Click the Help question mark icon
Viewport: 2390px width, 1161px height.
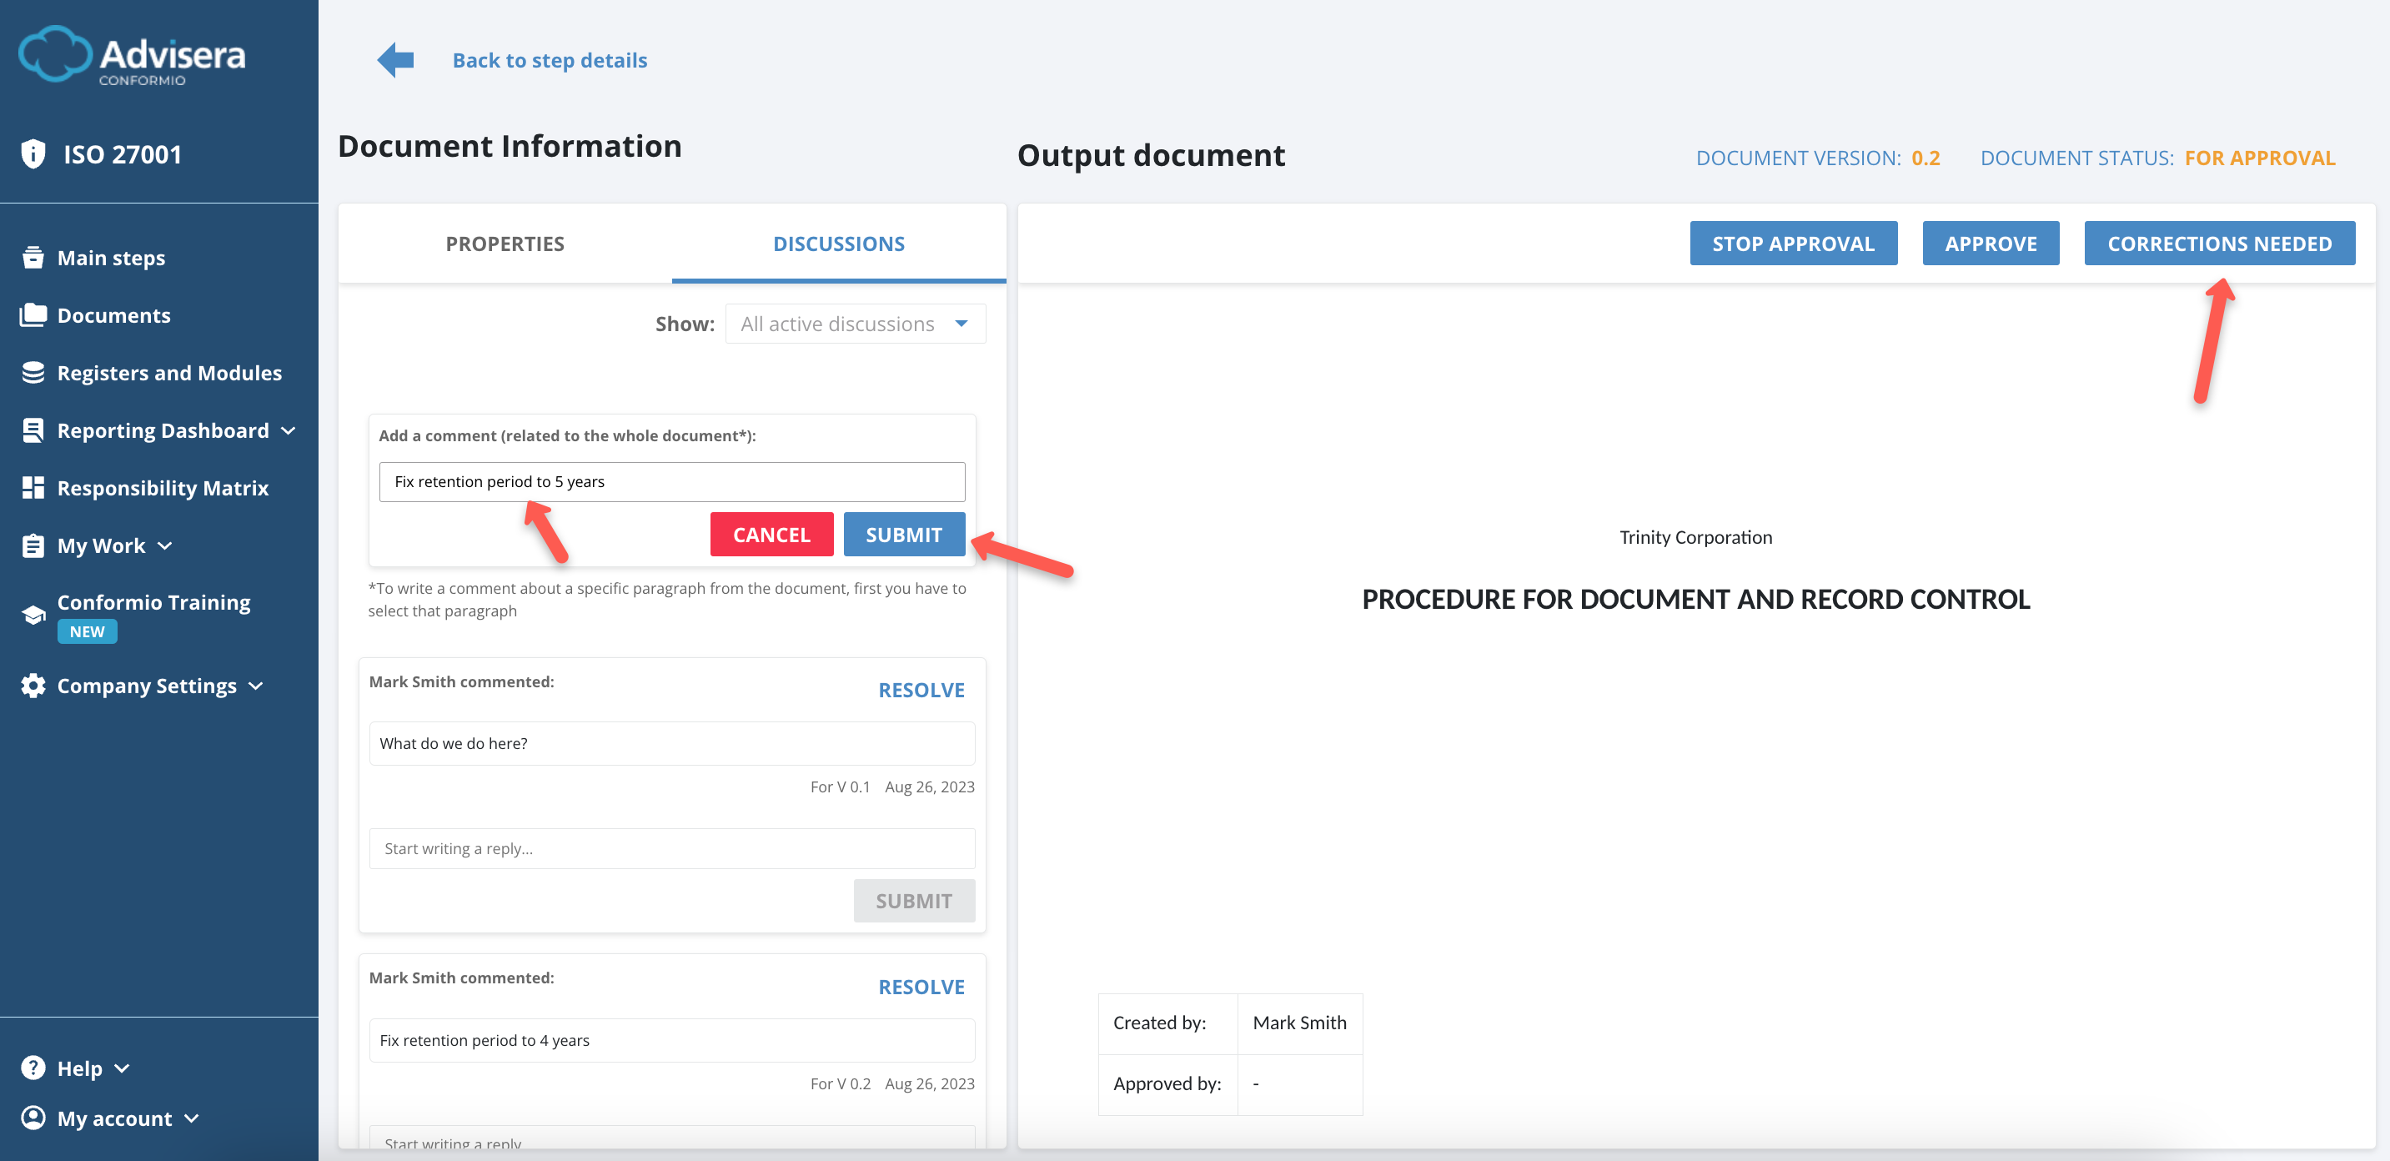pyautogui.click(x=33, y=1068)
